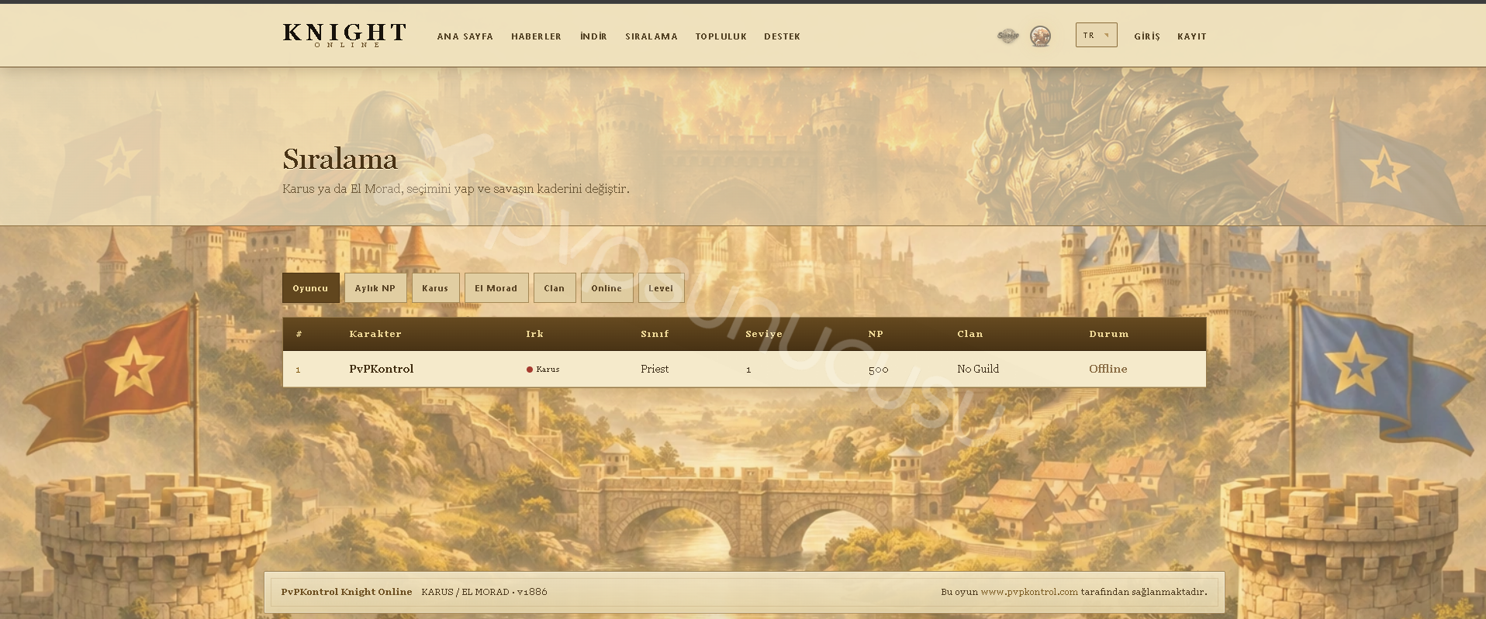The width and height of the screenshot is (1486, 619).
Task: Switch to the Level ranking tab
Action: pos(661,288)
